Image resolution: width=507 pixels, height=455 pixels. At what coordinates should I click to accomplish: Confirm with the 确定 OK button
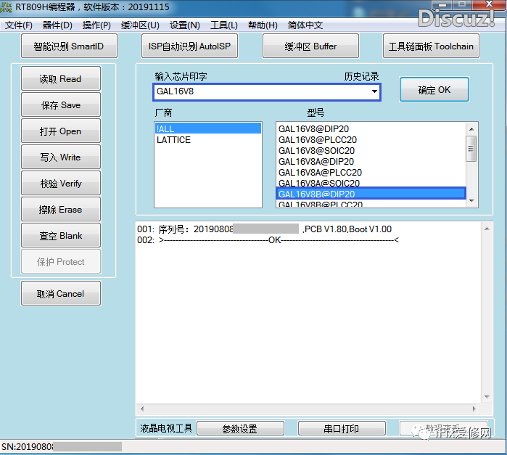(x=434, y=90)
